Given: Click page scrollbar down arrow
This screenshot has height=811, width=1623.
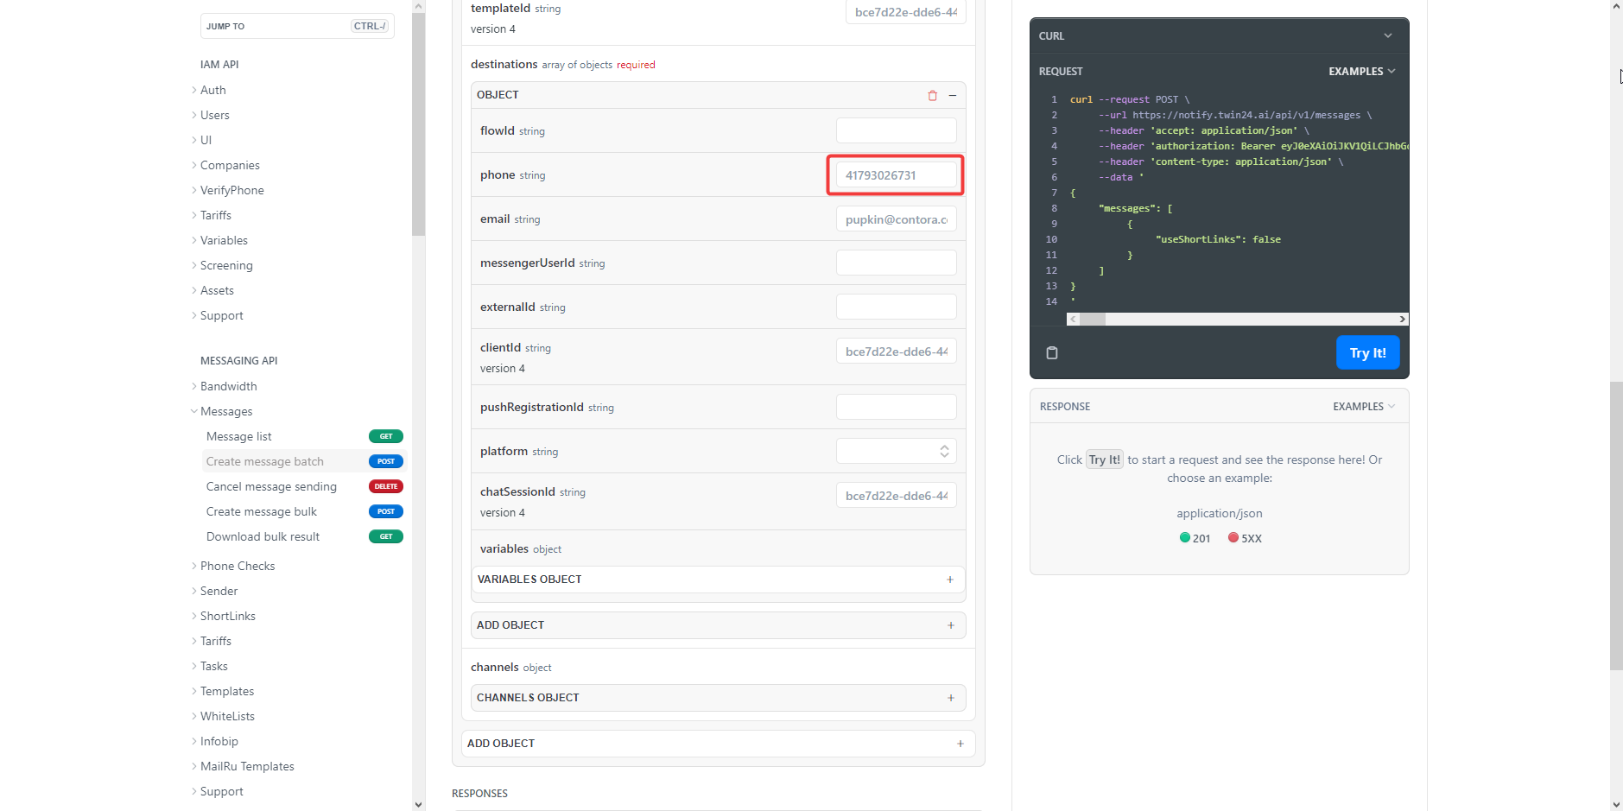Looking at the screenshot, I should [x=1616, y=804].
